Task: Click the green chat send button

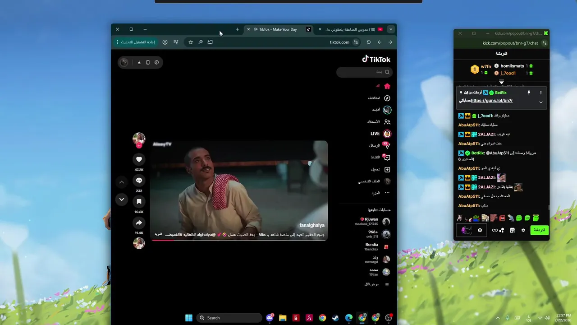Action: [540, 230]
